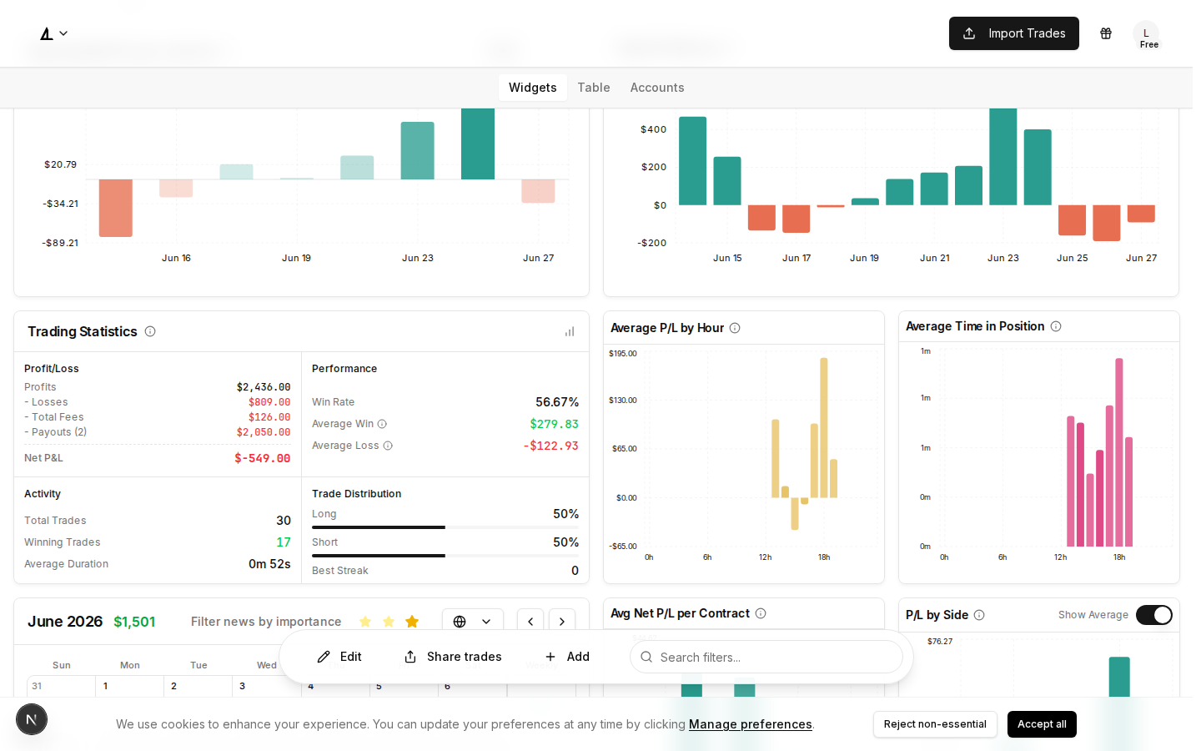1201x751 pixels.
Task: Click the Short distribution progress bar
Action: point(445,556)
